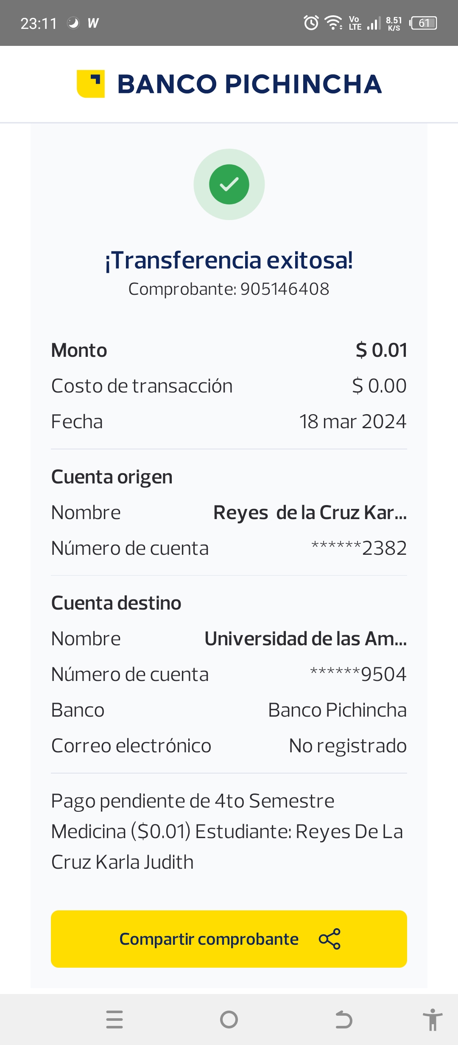
Task: Open the recent apps navigation menu icon
Action: (114, 1020)
